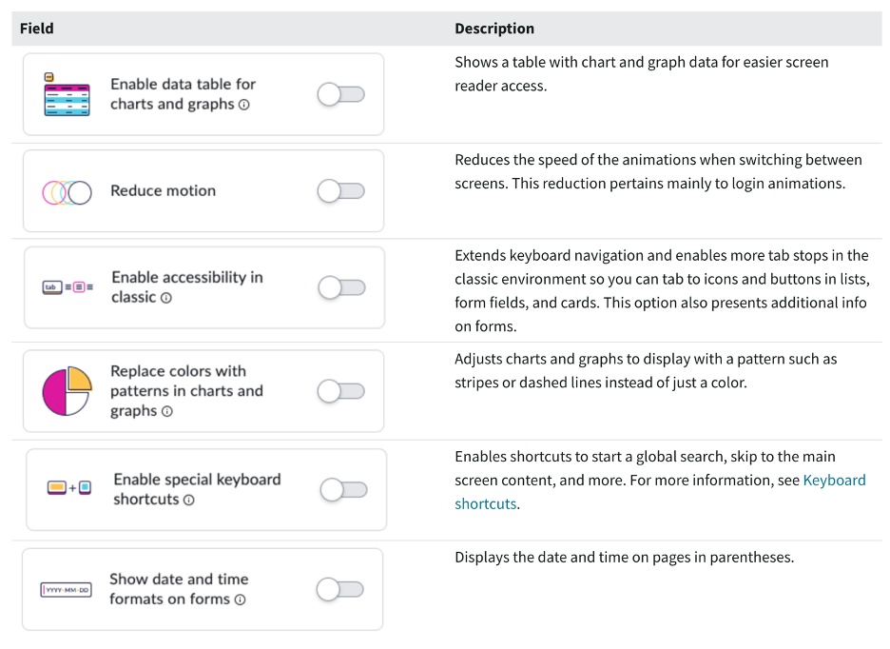The image size is (890, 649).
Task: Click the pie chart patterns icon
Action: click(x=65, y=390)
